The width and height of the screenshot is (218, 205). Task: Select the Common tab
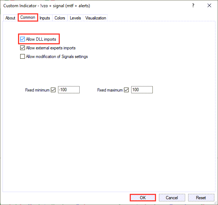(x=28, y=17)
